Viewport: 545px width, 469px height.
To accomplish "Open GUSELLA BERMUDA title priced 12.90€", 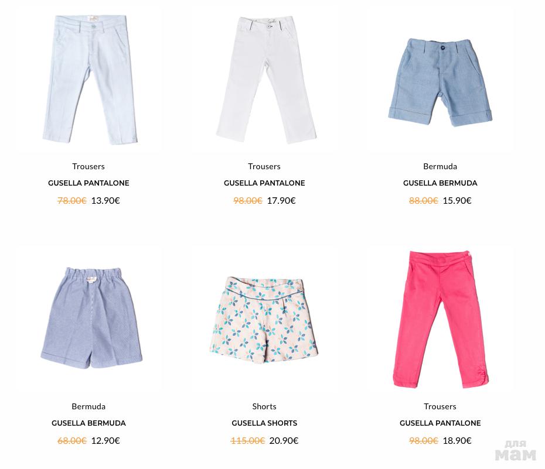I will pos(88,423).
